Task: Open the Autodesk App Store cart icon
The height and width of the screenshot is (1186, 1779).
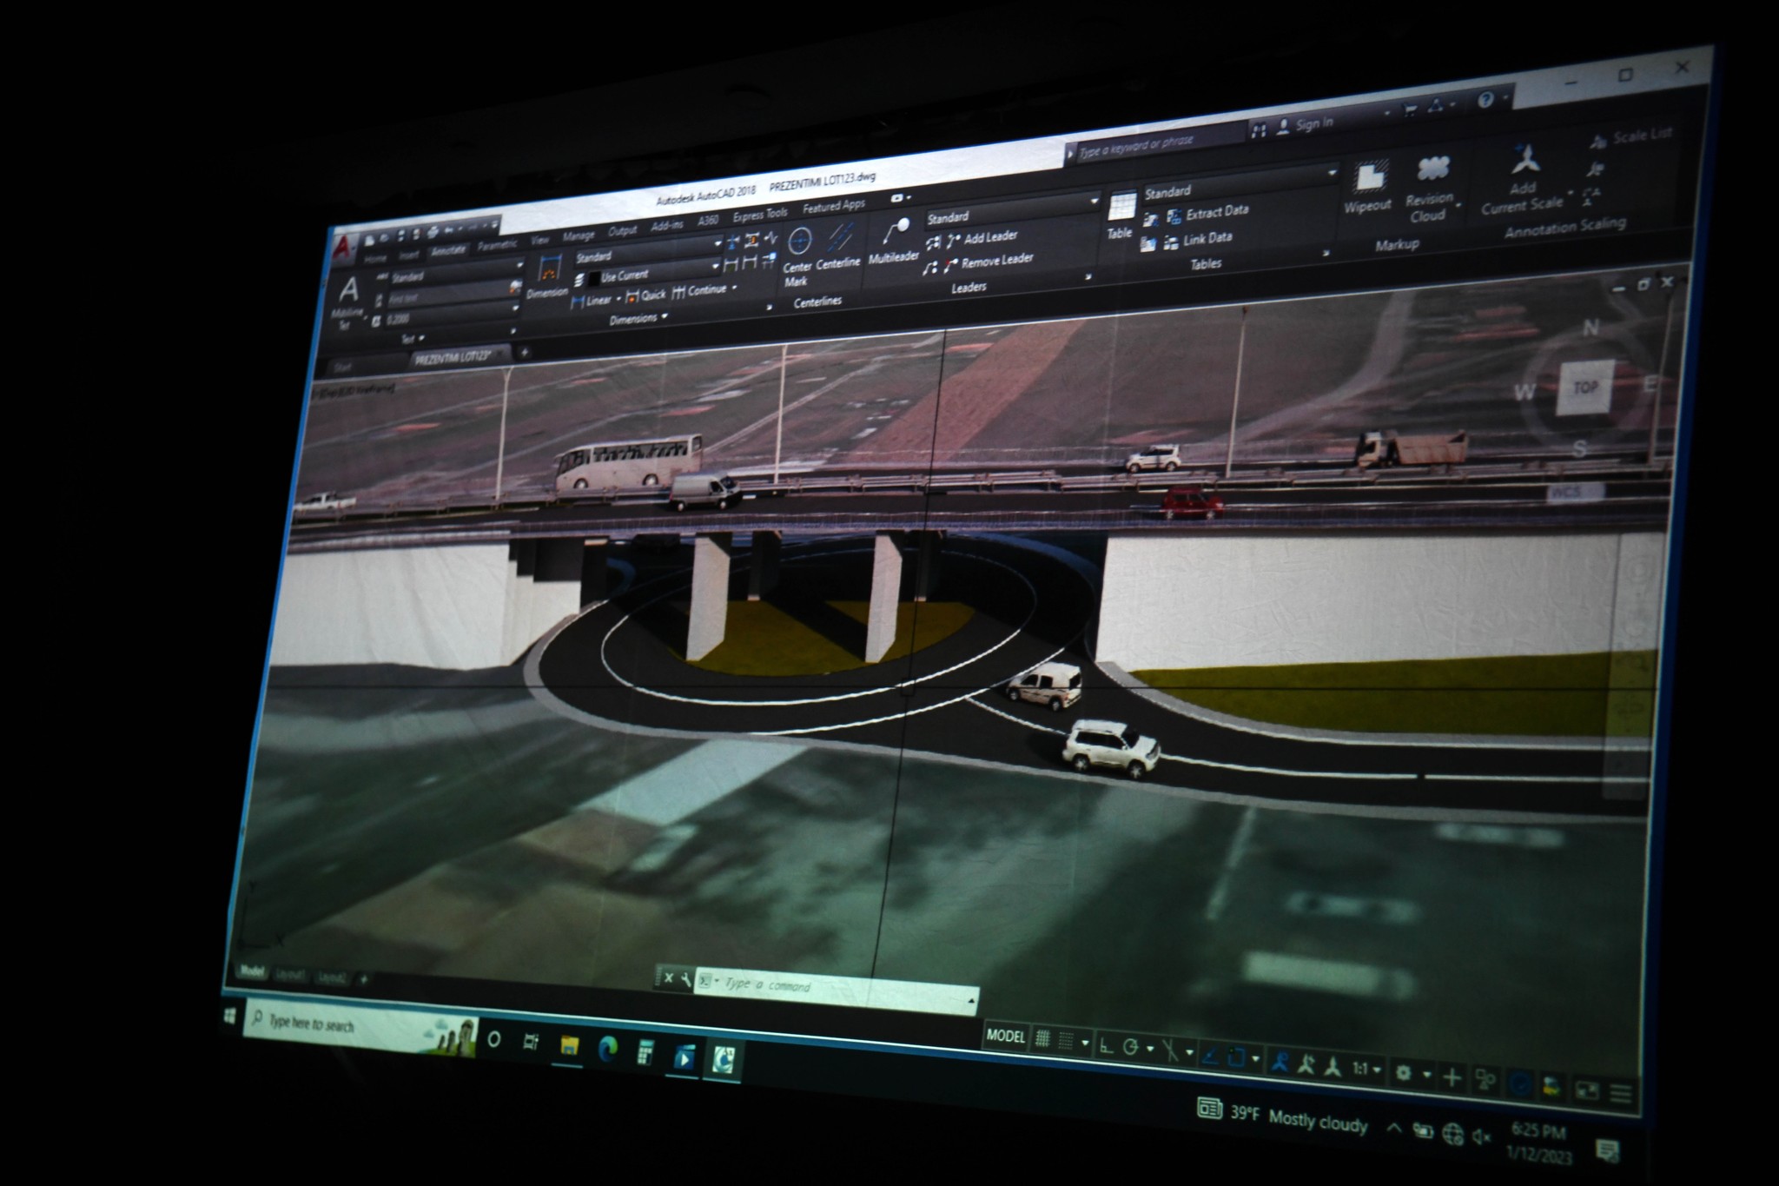Action: [1411, 109]
